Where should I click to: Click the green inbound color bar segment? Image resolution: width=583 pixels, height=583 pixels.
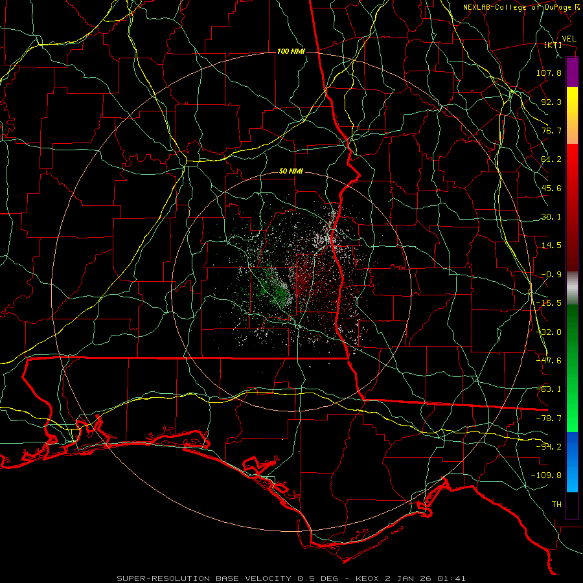click(x=572, y=368)
